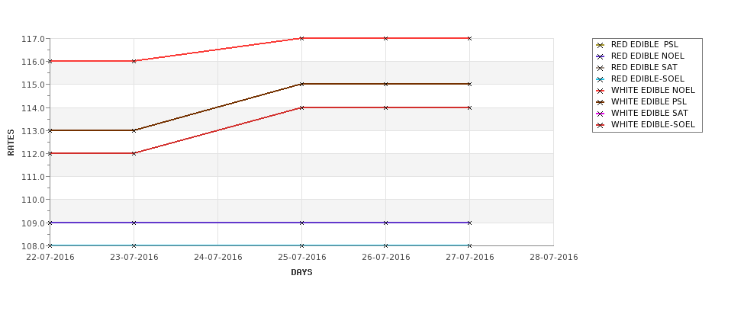Click the WHITE EDIBLE SAT legend marker
744x327 pixels.
tap(601, 114)
